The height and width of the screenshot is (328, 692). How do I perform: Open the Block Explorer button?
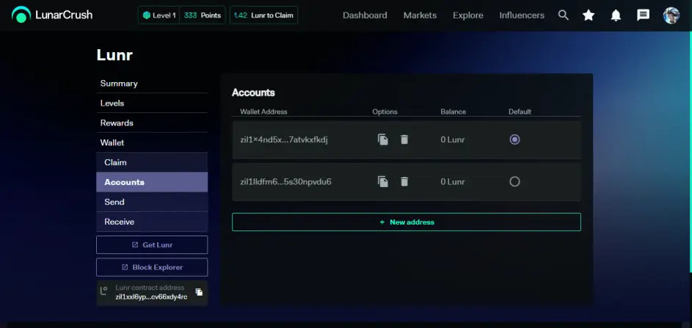click(152, 267)
